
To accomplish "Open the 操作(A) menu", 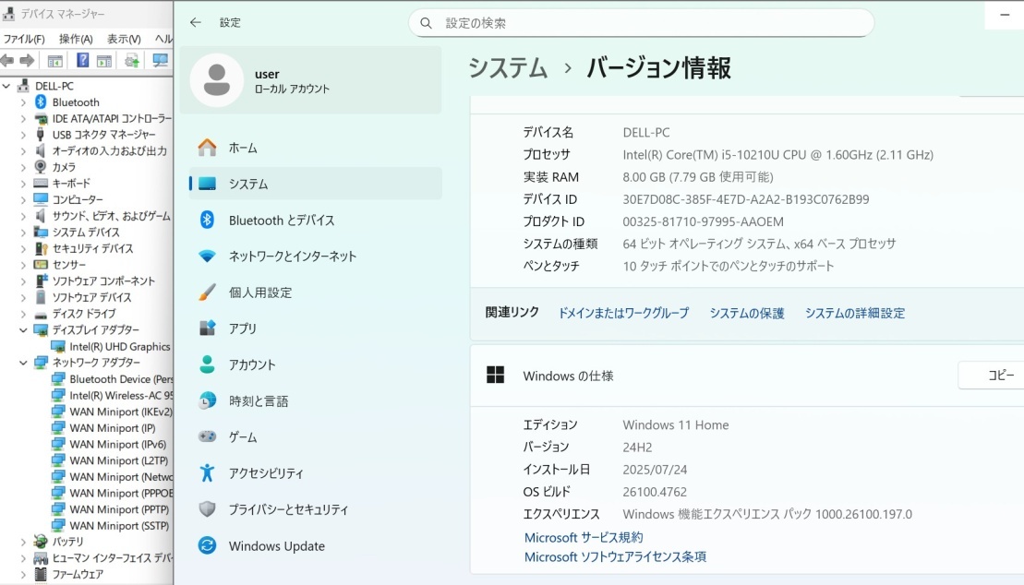I will (76, 39).
